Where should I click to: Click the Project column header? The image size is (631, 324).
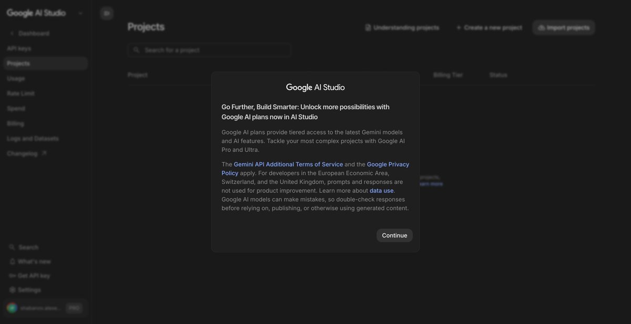(x=138, y=75)
